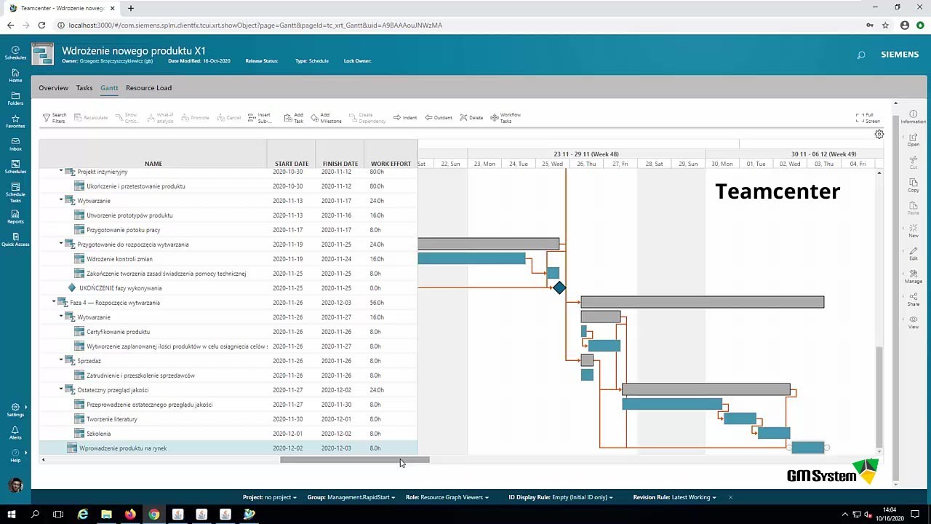This screenshot has height=524, width=931.
Task: Collapse the Sprzedaż group
Action: point(61,360)
